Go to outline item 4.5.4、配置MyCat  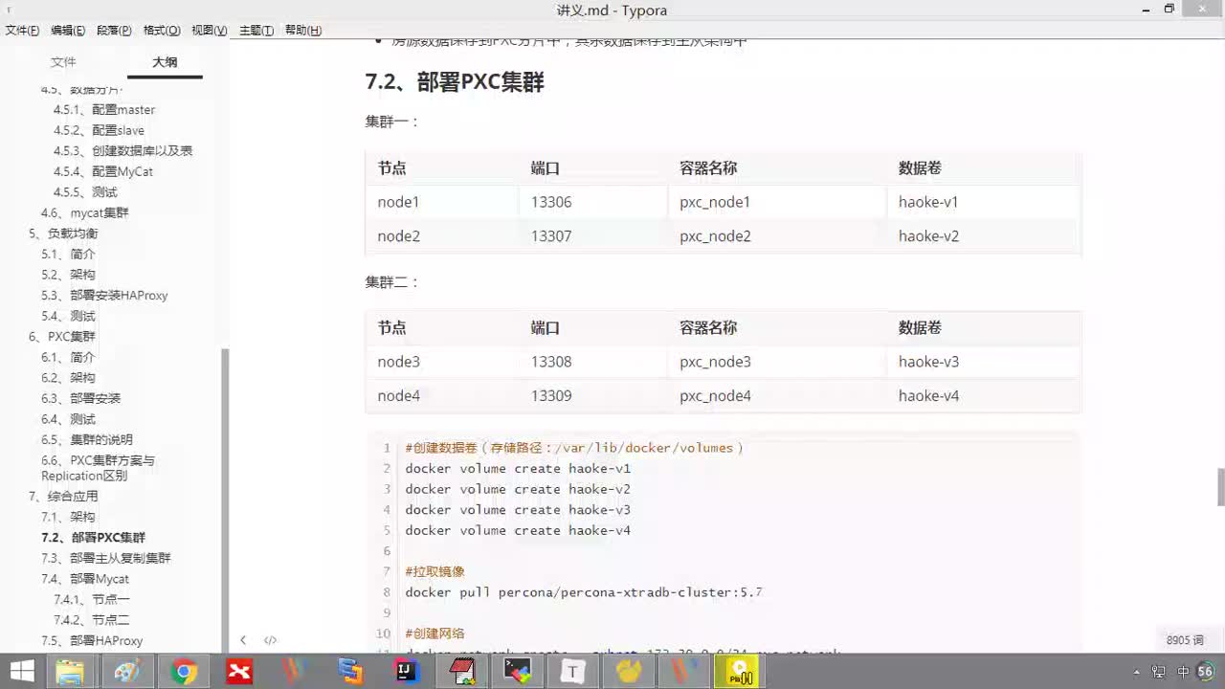[103, 171]
